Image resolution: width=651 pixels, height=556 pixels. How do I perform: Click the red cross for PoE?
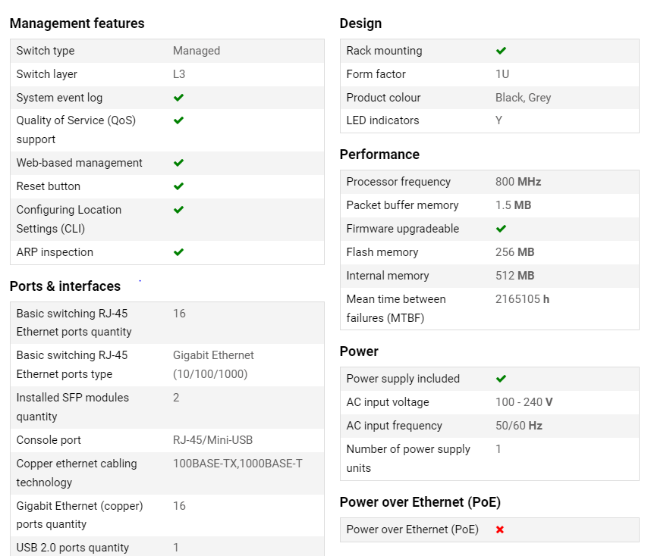pos(500,529)
